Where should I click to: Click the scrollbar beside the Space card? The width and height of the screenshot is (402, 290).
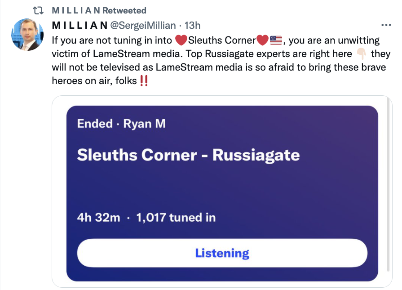tap(388, 183)
